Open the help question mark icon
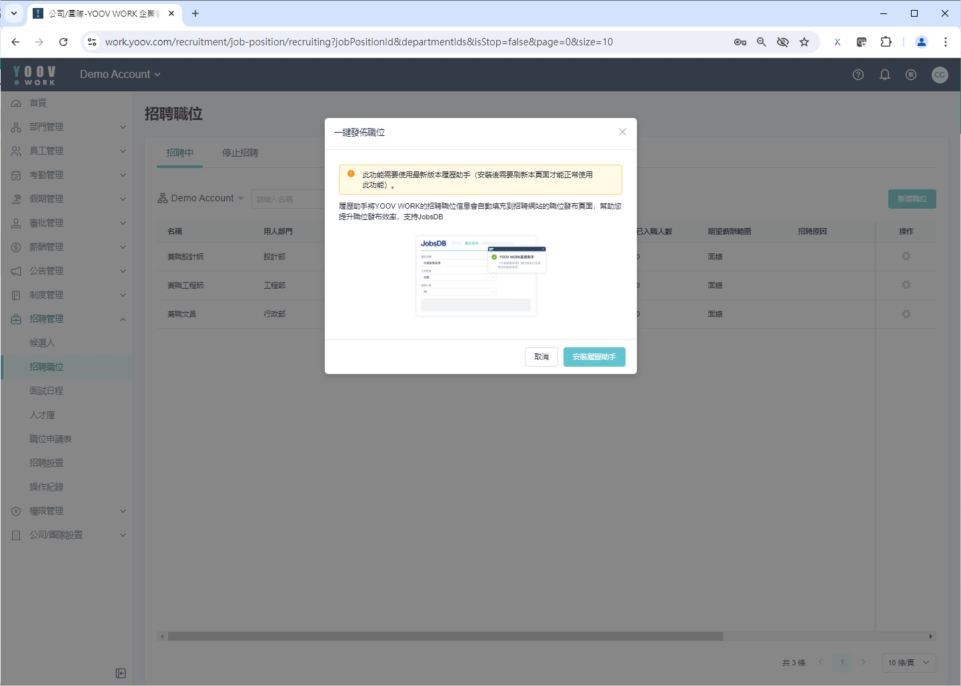The image size is (961, 686). 858,75
